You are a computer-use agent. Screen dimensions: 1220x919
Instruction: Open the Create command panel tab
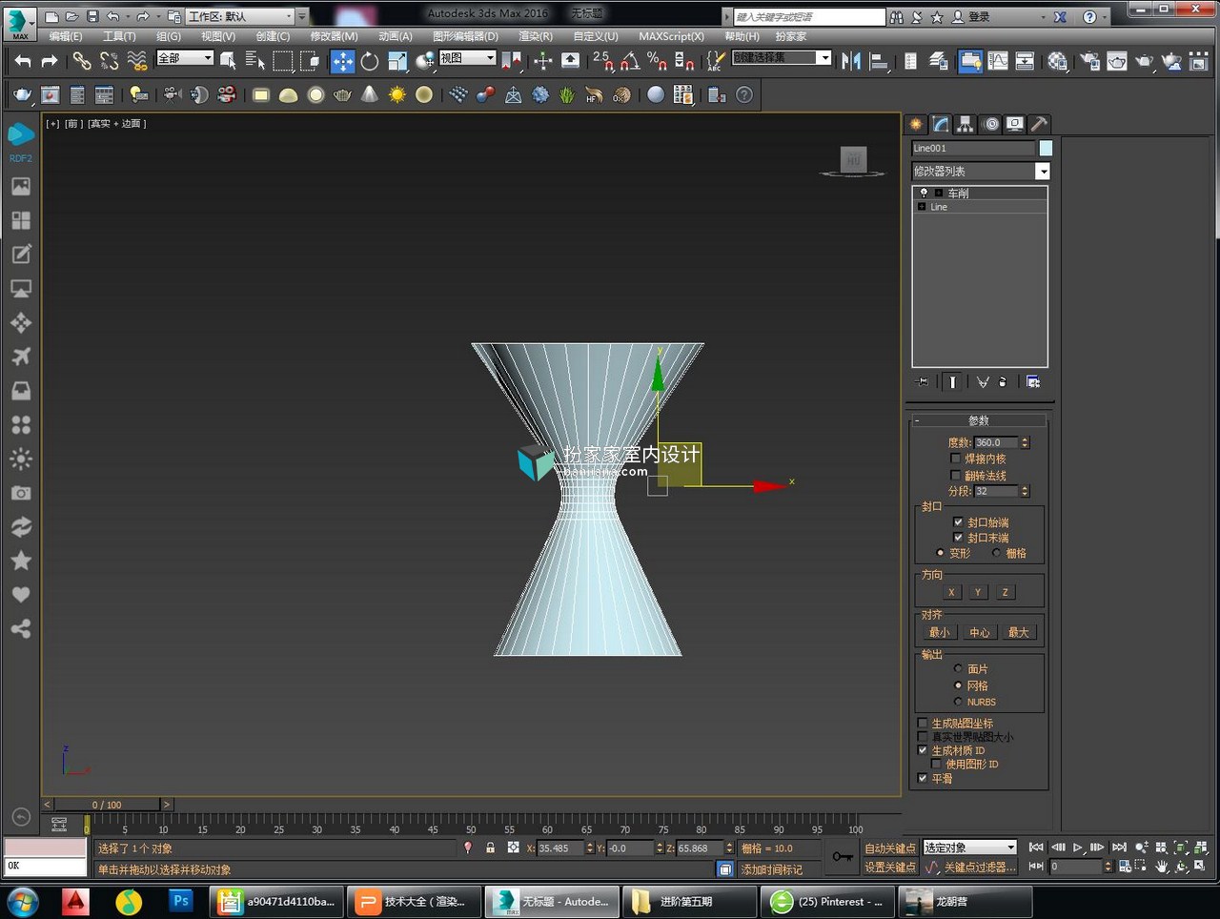916,124
